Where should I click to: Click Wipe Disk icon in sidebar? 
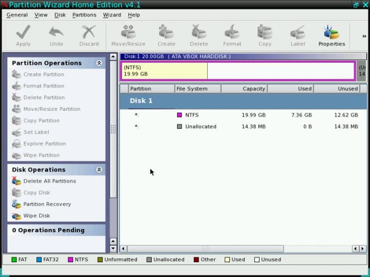pos(17,215)
